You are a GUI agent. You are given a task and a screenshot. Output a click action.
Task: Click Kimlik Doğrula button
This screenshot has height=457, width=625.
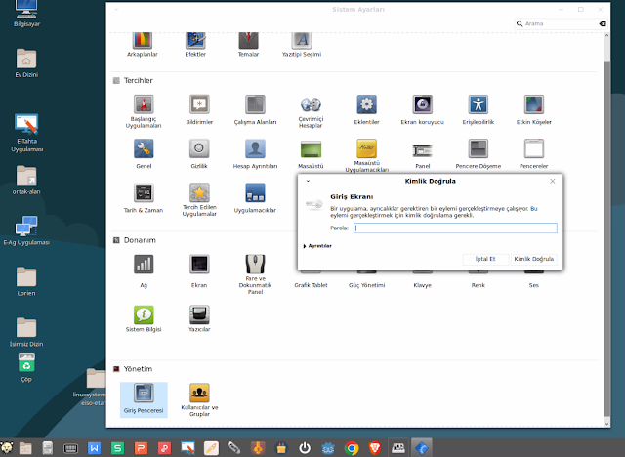point(534,259)
